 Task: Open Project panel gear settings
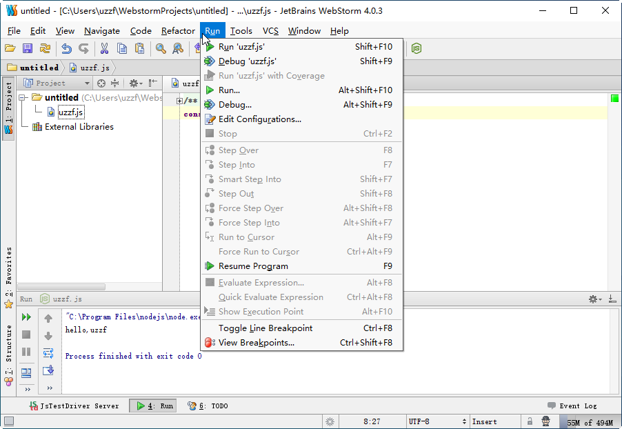point(135,83)
